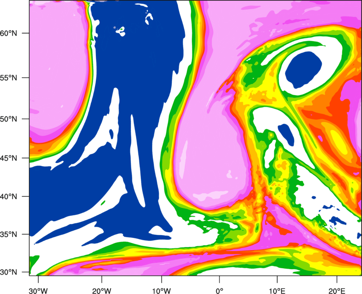Click the 35°N latitude label
The image size is (362, 294).
[9, 234]
